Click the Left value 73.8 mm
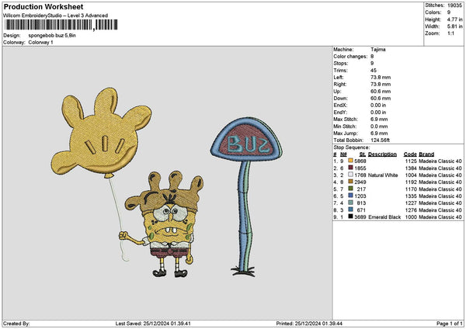 coord(381,77)
